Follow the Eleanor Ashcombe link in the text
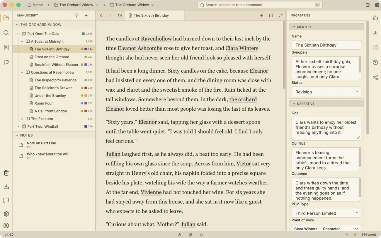 [x=140, y=48]
